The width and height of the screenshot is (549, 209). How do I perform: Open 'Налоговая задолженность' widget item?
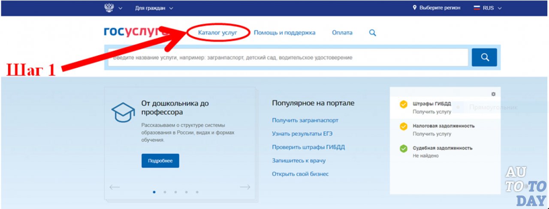[x=443, y=126]
